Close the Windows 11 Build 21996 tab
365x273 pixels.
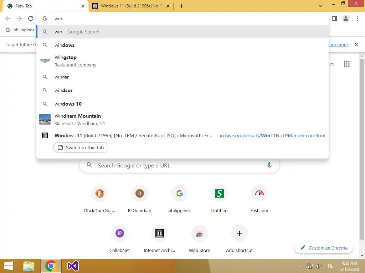(x=168, y=6)
